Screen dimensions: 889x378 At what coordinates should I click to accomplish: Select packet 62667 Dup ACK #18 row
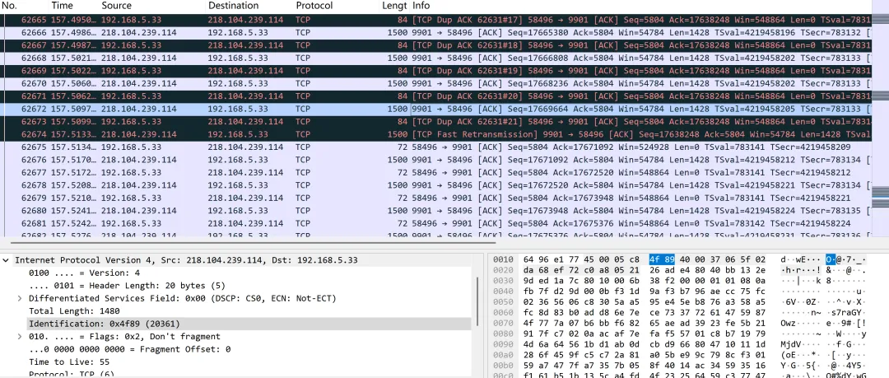tap(435, 45)
